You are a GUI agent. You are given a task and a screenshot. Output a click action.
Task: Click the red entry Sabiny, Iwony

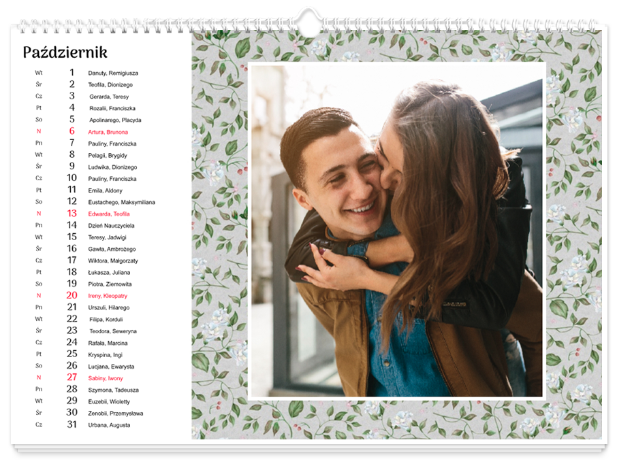[106, 378]
